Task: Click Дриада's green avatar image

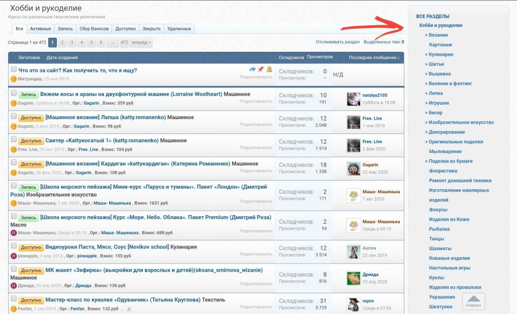Action: [x=353, y=278]
